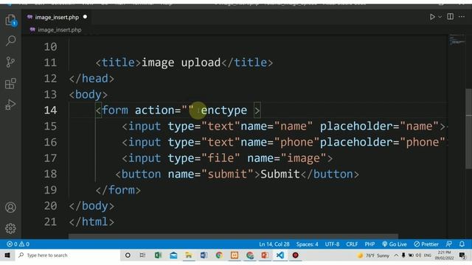Open XAMPP from the taskbar
Image resolution: width=472 pixels, height=265 pixels.
235,255
